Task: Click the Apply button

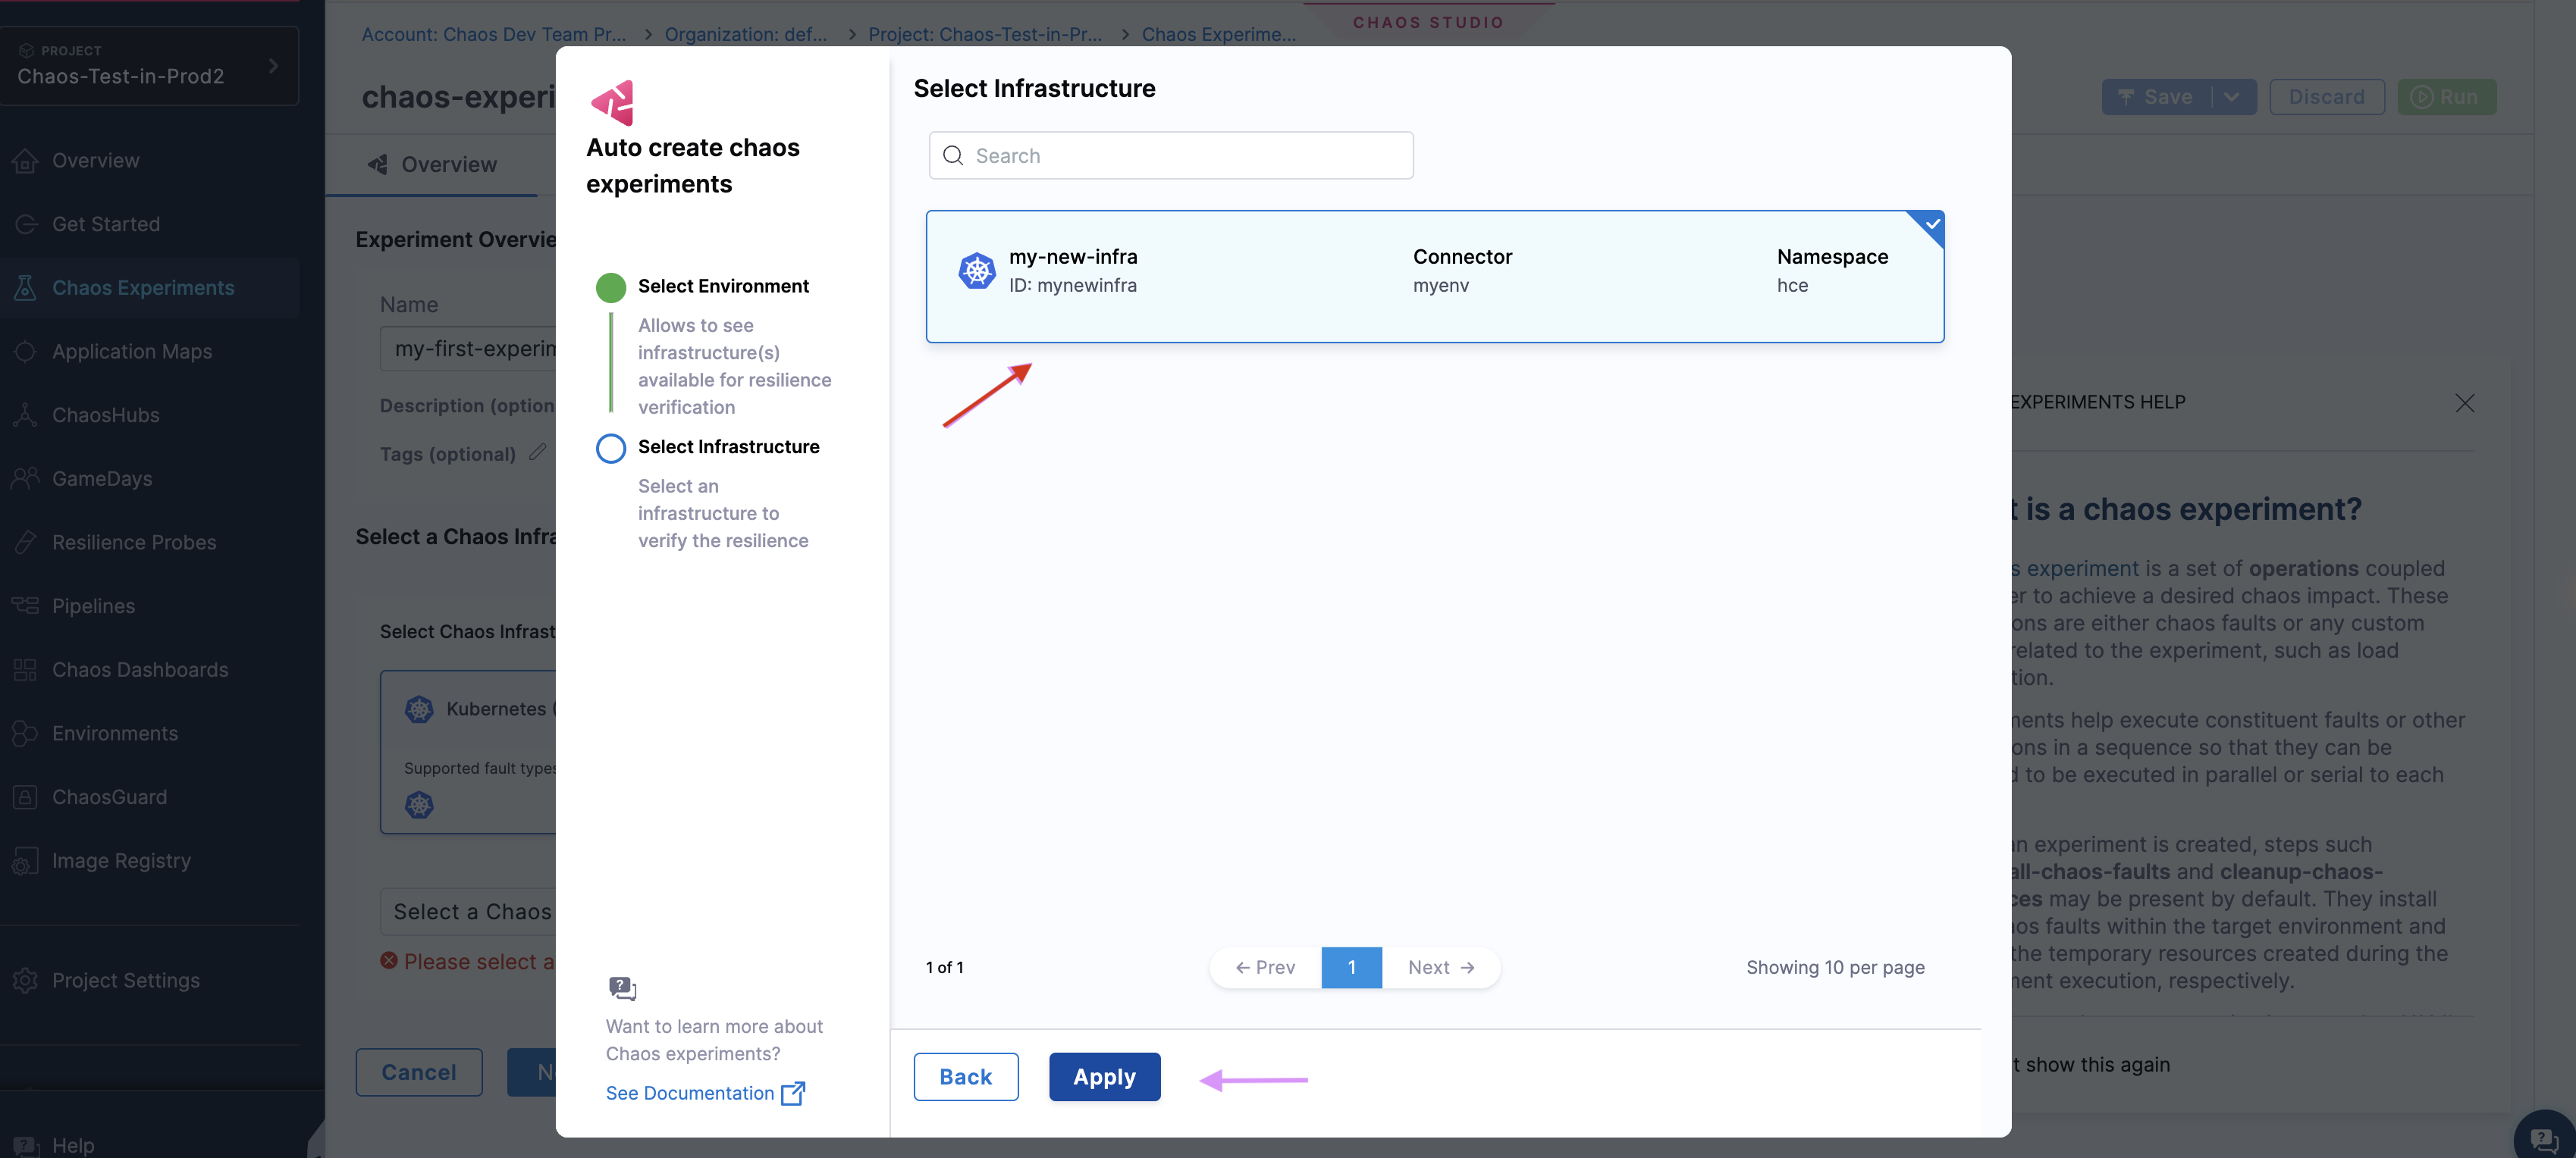Action: [x=1104, y=1076]
